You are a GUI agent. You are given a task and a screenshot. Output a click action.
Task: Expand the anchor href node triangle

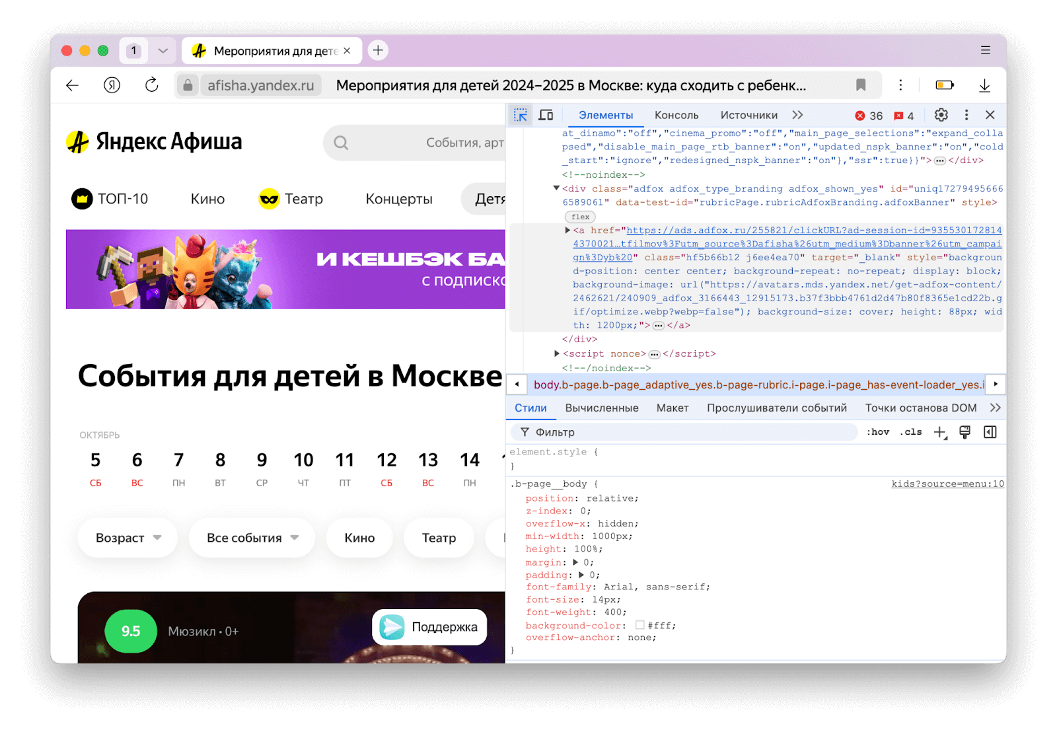tap(567, 230)
